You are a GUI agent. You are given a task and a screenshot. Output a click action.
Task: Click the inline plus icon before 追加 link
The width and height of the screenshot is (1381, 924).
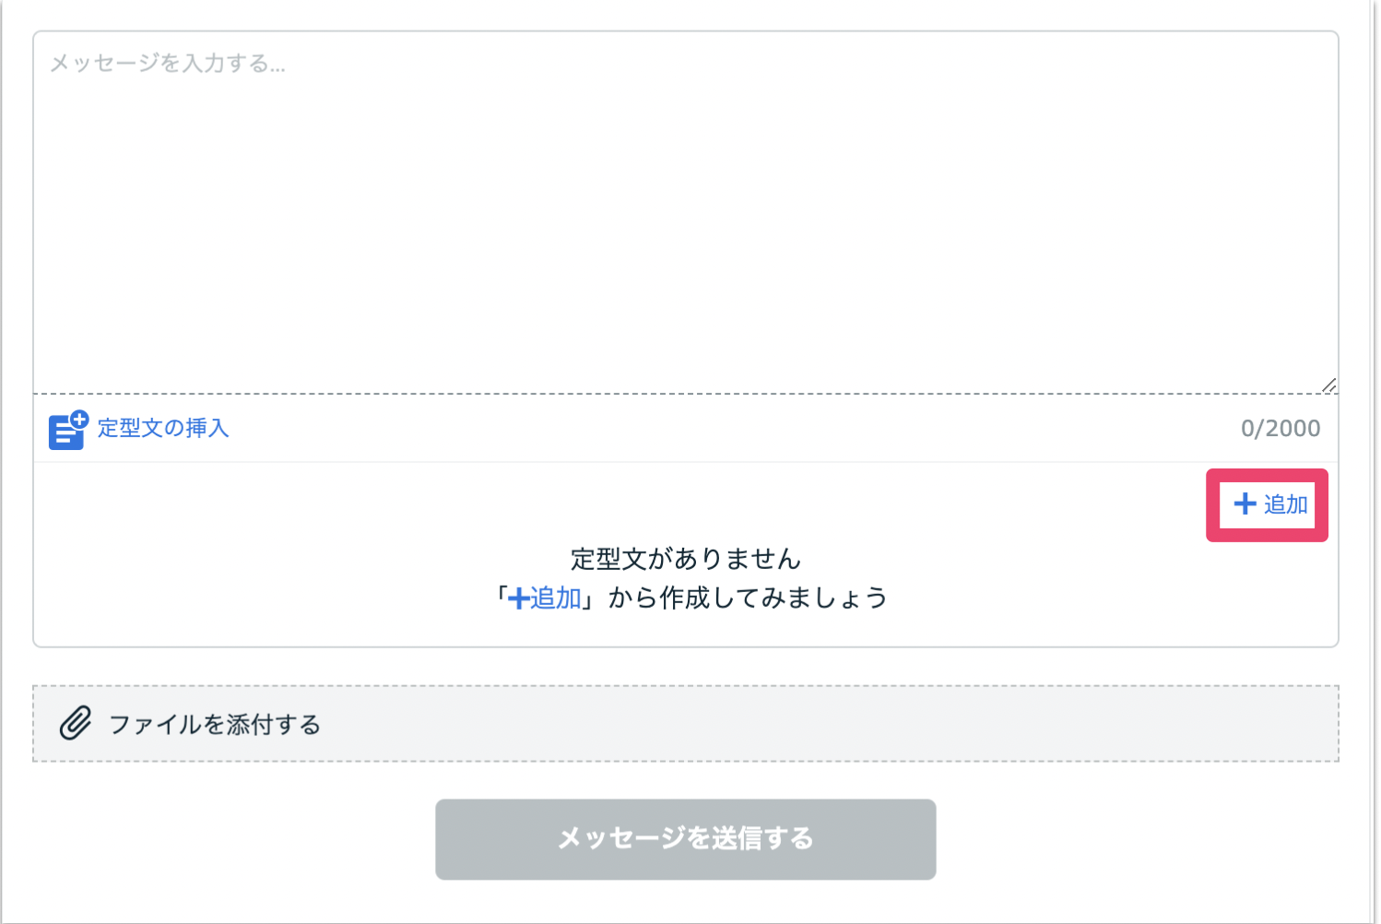pyautogui.click(x=518, y=598)
